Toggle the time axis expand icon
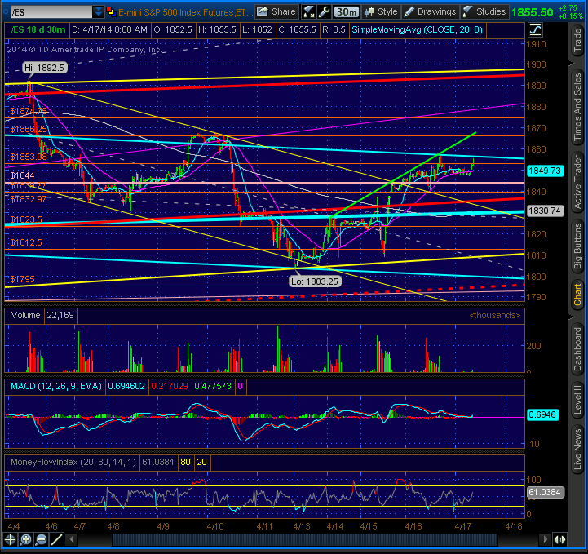The width and height of the screenshot is (588, 554). [559, 540]
